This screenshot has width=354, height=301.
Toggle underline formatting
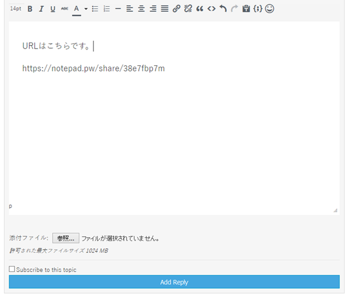click(53, 9)
